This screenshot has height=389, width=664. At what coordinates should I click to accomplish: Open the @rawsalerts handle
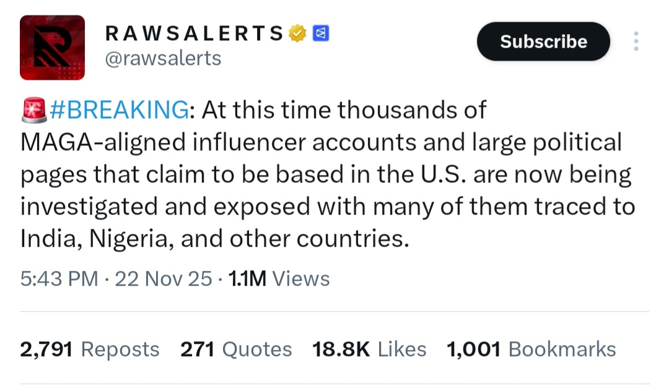[x=164, y=58]
